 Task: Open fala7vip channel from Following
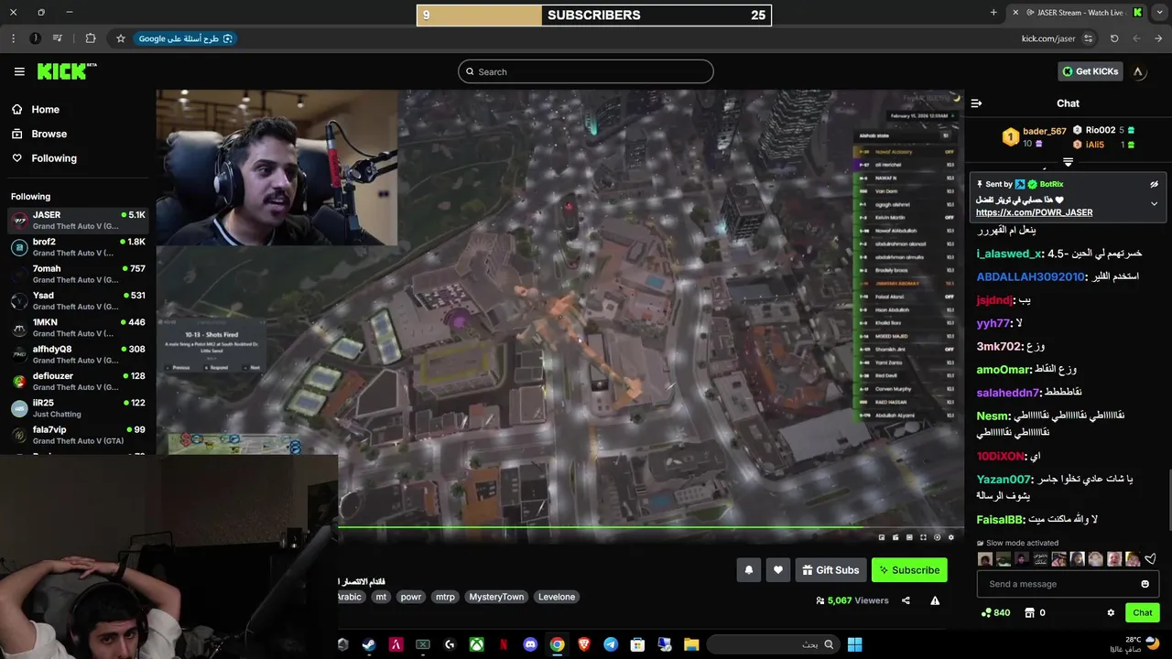point(78,435)
